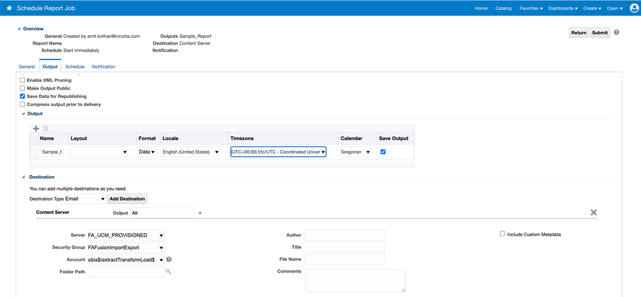Remove the Content Server destination
641x297 pixels.
[x=594, y=213]
